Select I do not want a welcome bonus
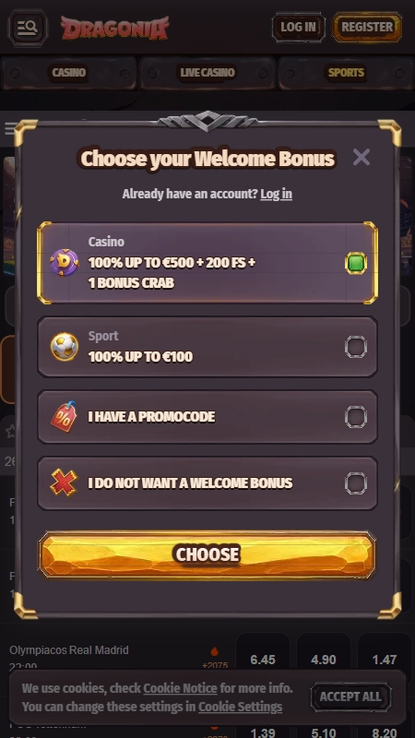Viewport: 415px width, 738px height. tap(207, 482)
